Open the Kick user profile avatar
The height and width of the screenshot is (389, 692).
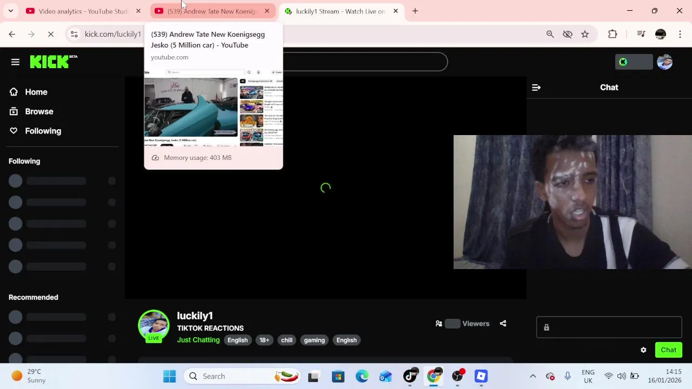click(x=664, y=62)
